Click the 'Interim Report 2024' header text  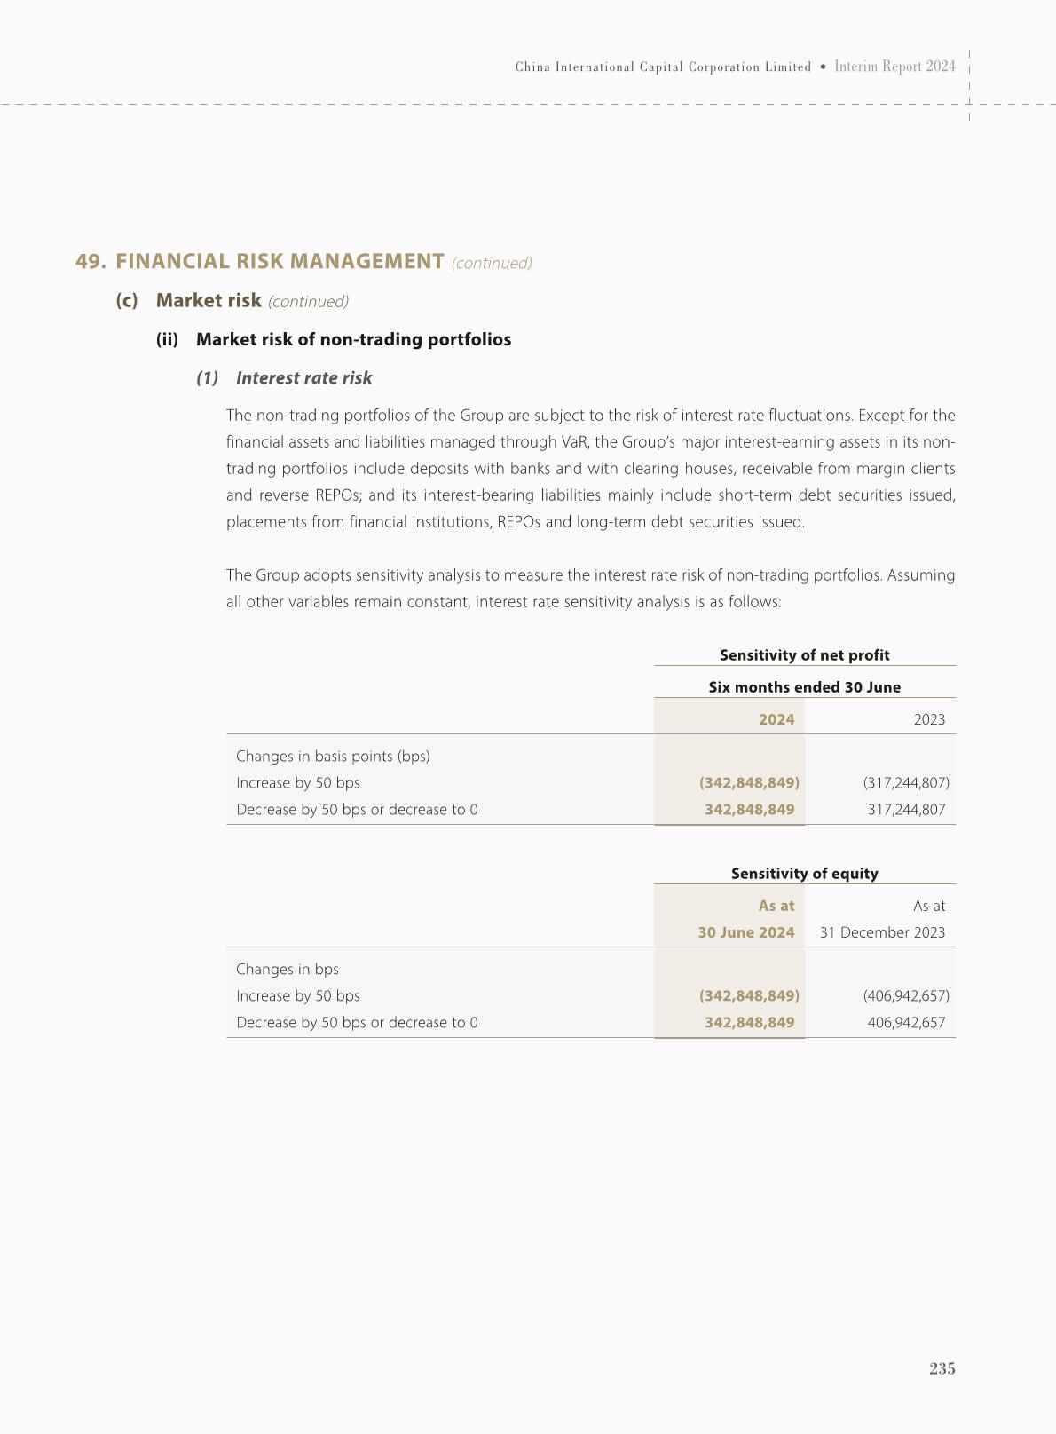894,67
